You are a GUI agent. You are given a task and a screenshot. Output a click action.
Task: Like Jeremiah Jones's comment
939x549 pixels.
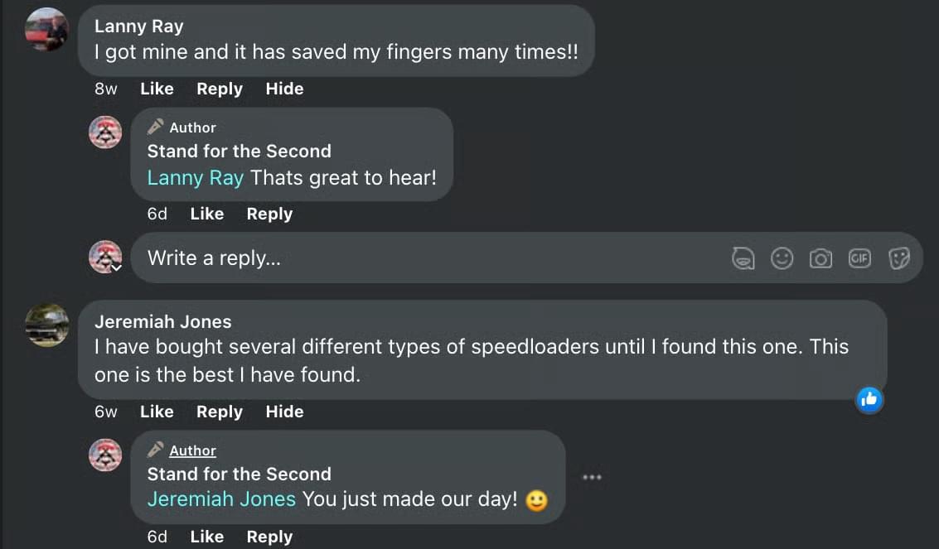pyautogui.click(x=157, y=412)
